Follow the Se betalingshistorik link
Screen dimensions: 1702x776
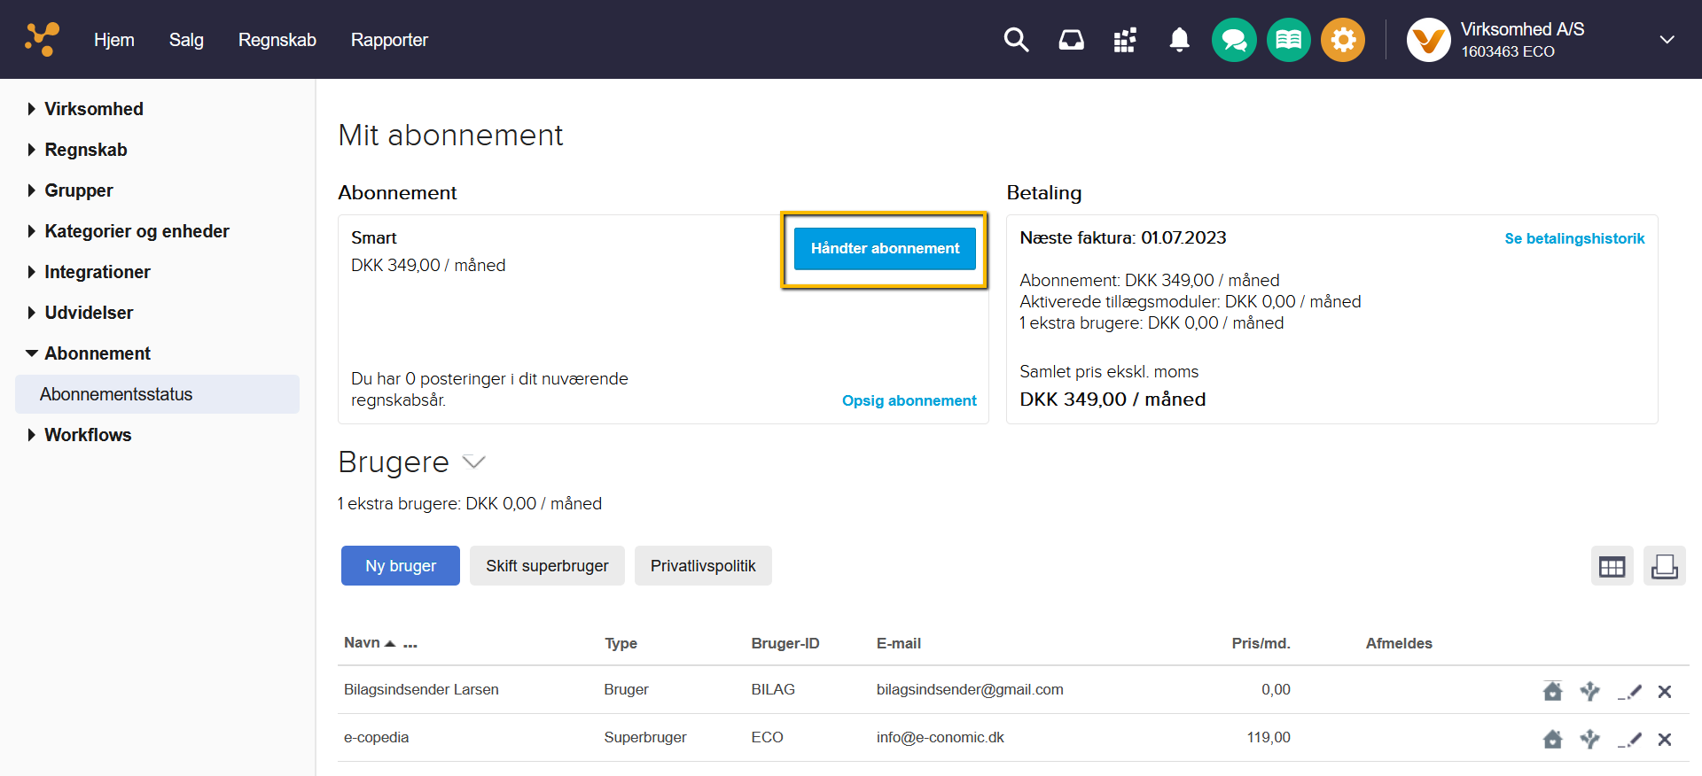coord(1573,238)
